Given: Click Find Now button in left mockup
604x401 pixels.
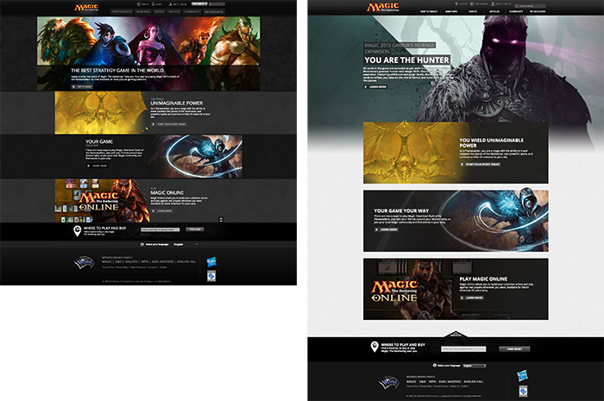Looking at the screenshot, I should (194, 229).
